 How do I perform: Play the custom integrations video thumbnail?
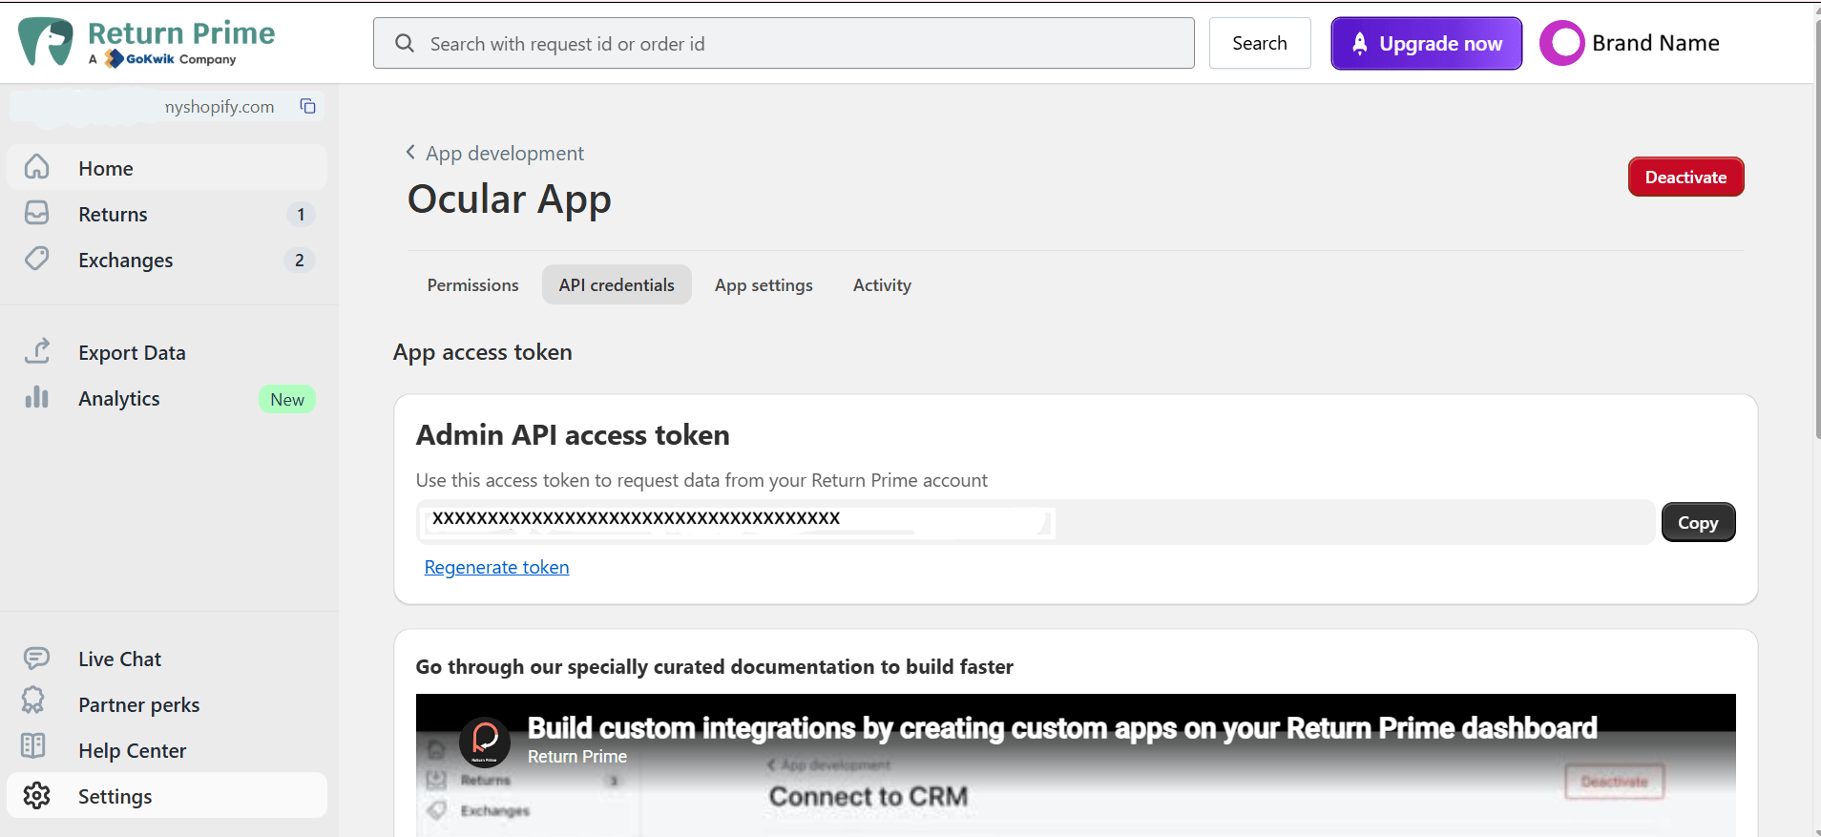(1076, 765)
